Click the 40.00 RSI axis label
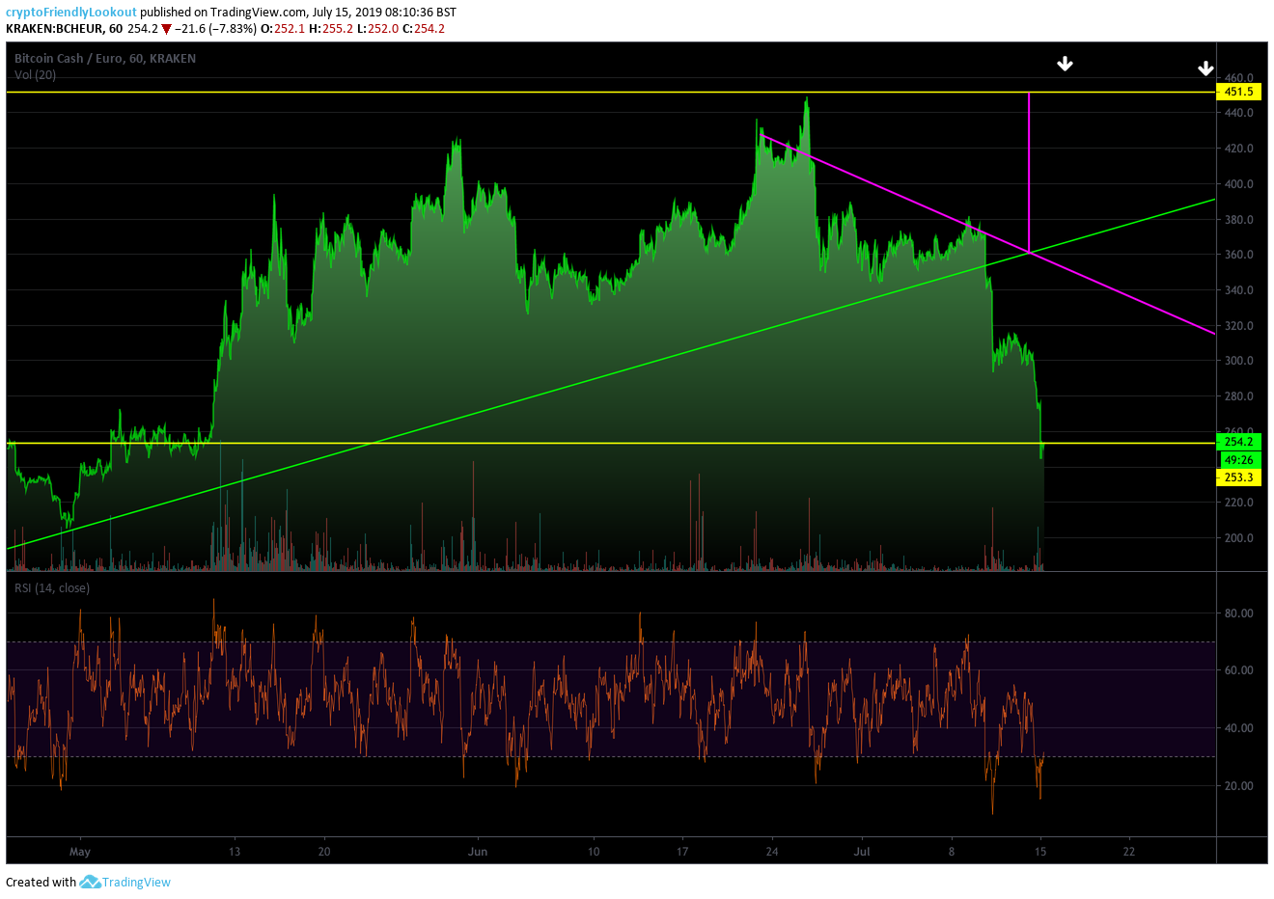This screenshot has height=899, width=1274. (1239, 728)
